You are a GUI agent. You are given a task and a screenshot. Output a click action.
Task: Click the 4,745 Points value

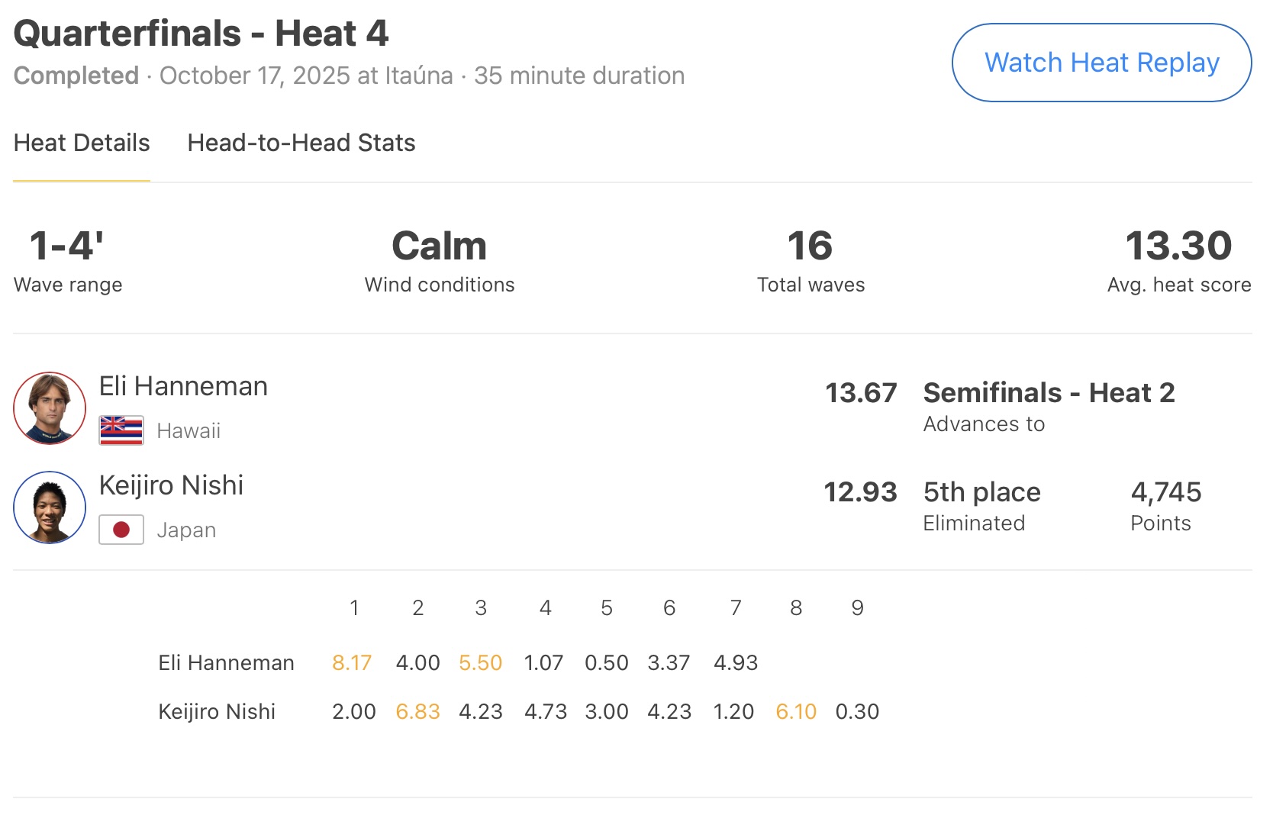pos(1165,492)
